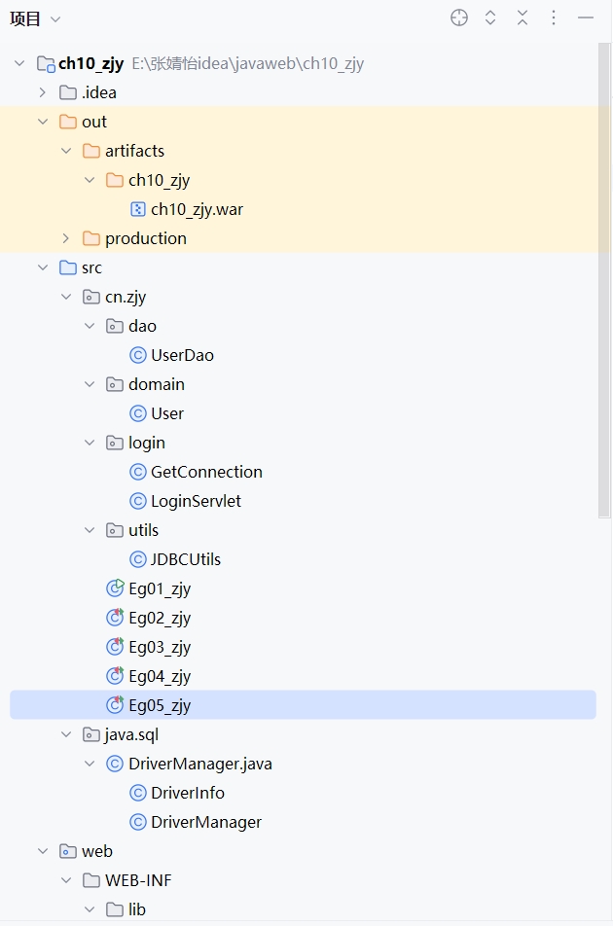613x926 pixels.
Task: Collapse the DriverManager.java node
Action: point(90,764)
